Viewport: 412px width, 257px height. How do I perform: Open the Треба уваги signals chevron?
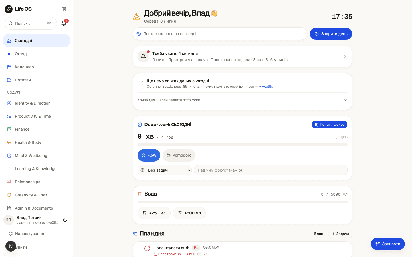click(x=345, y=57)
